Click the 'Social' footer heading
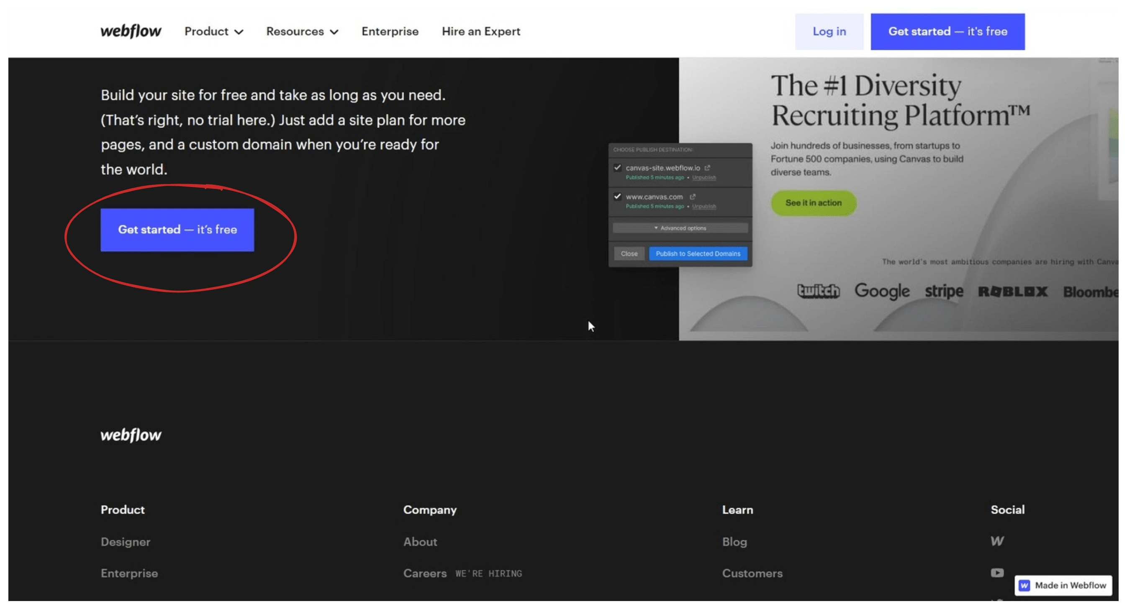Image resolution: width=1127 pixels, height=609 pixels. [x=1008, y=510]
